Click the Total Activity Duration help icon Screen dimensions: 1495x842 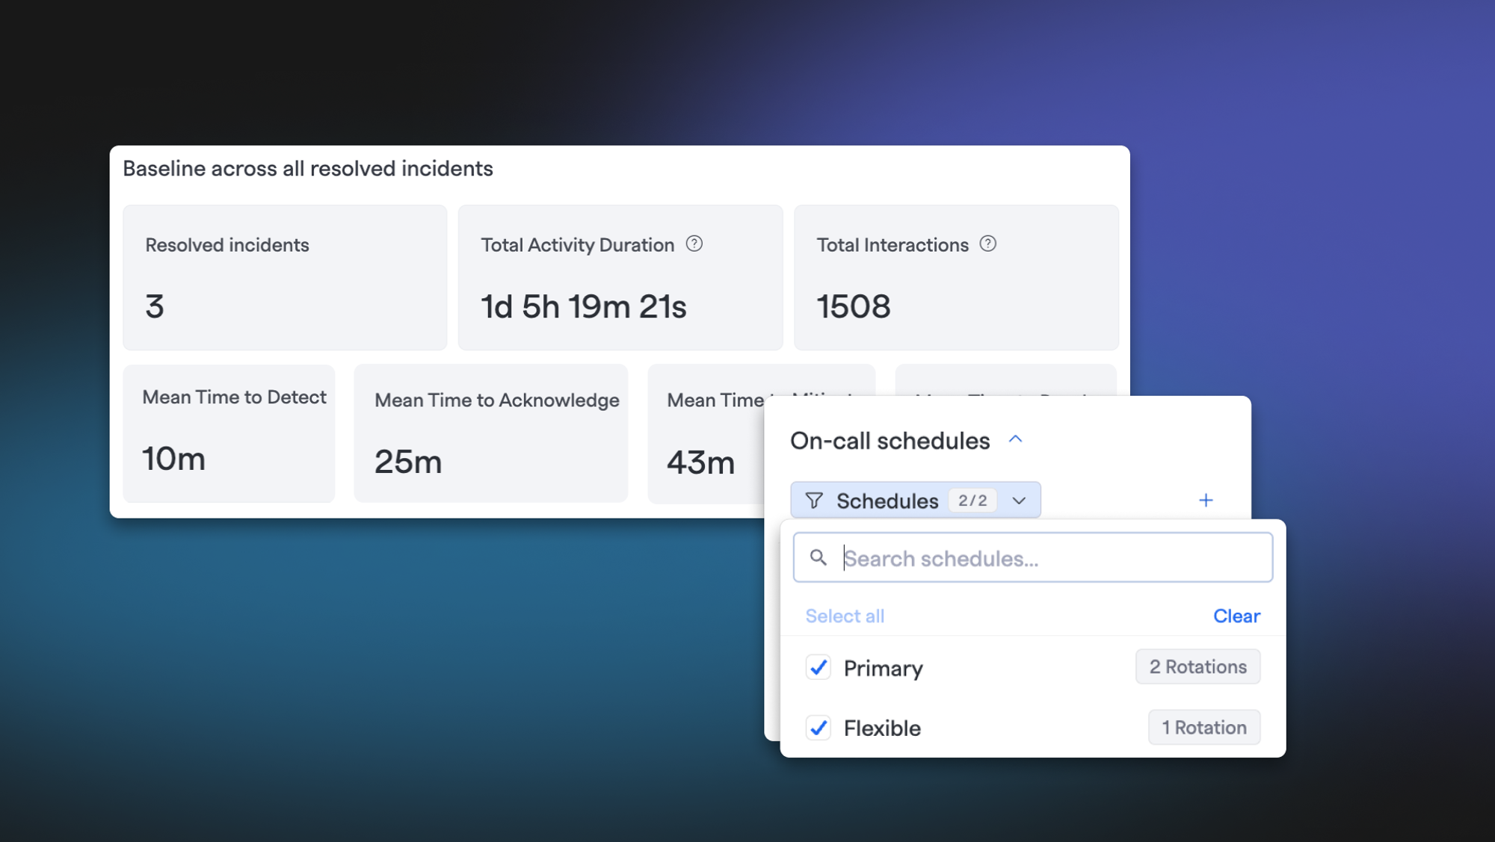[x=694, y=244]
